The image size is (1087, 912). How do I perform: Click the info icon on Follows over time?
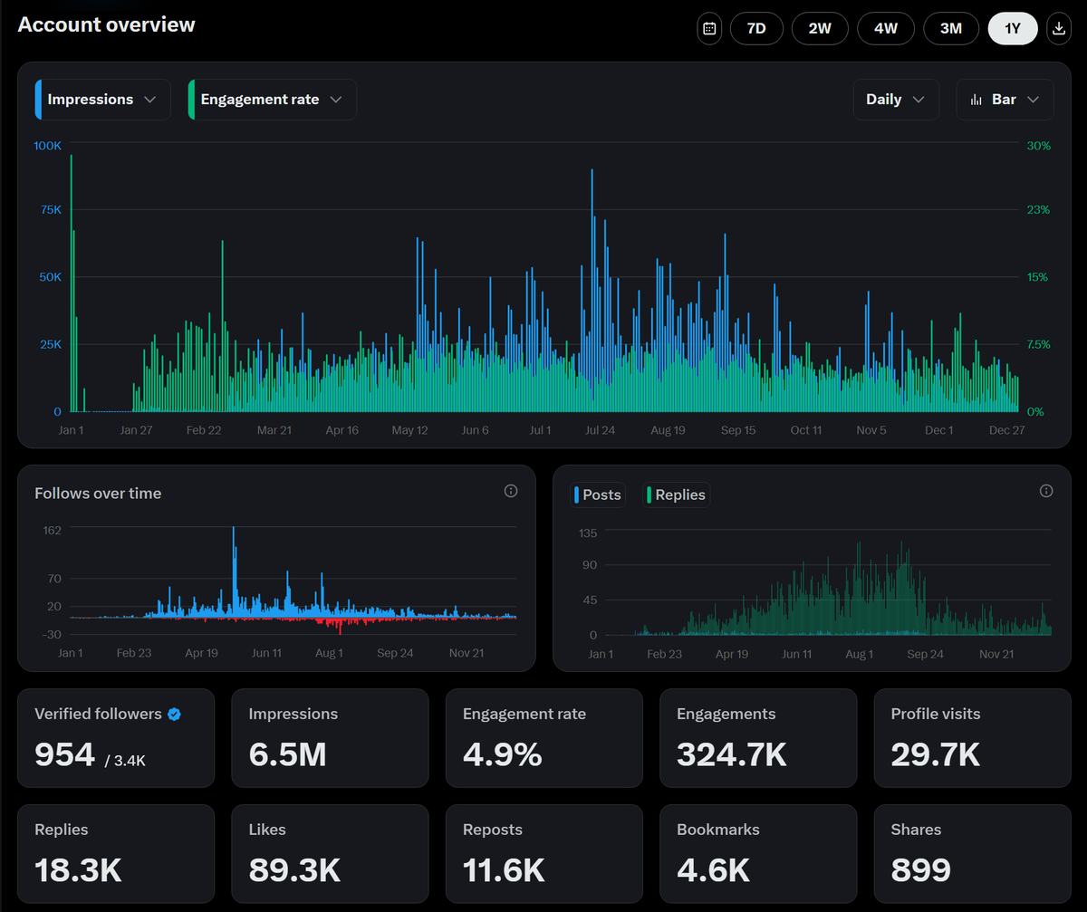(x=510, y=490)
